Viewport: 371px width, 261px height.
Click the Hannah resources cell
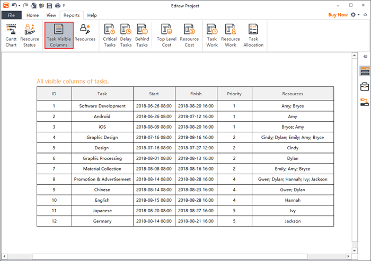coord(293,200)
